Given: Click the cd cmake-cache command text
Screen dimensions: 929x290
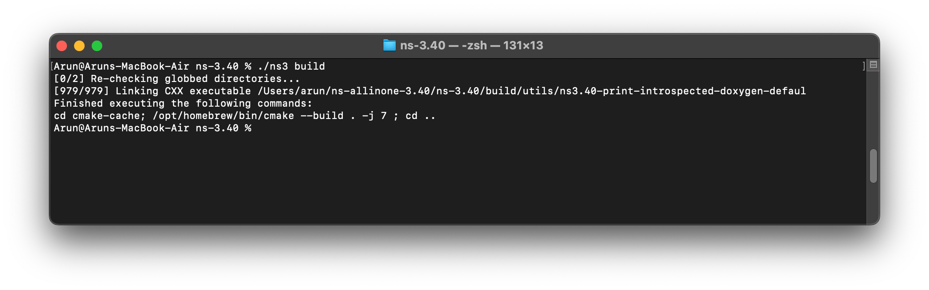Looking at the screenshot, I should pos(100,115).
